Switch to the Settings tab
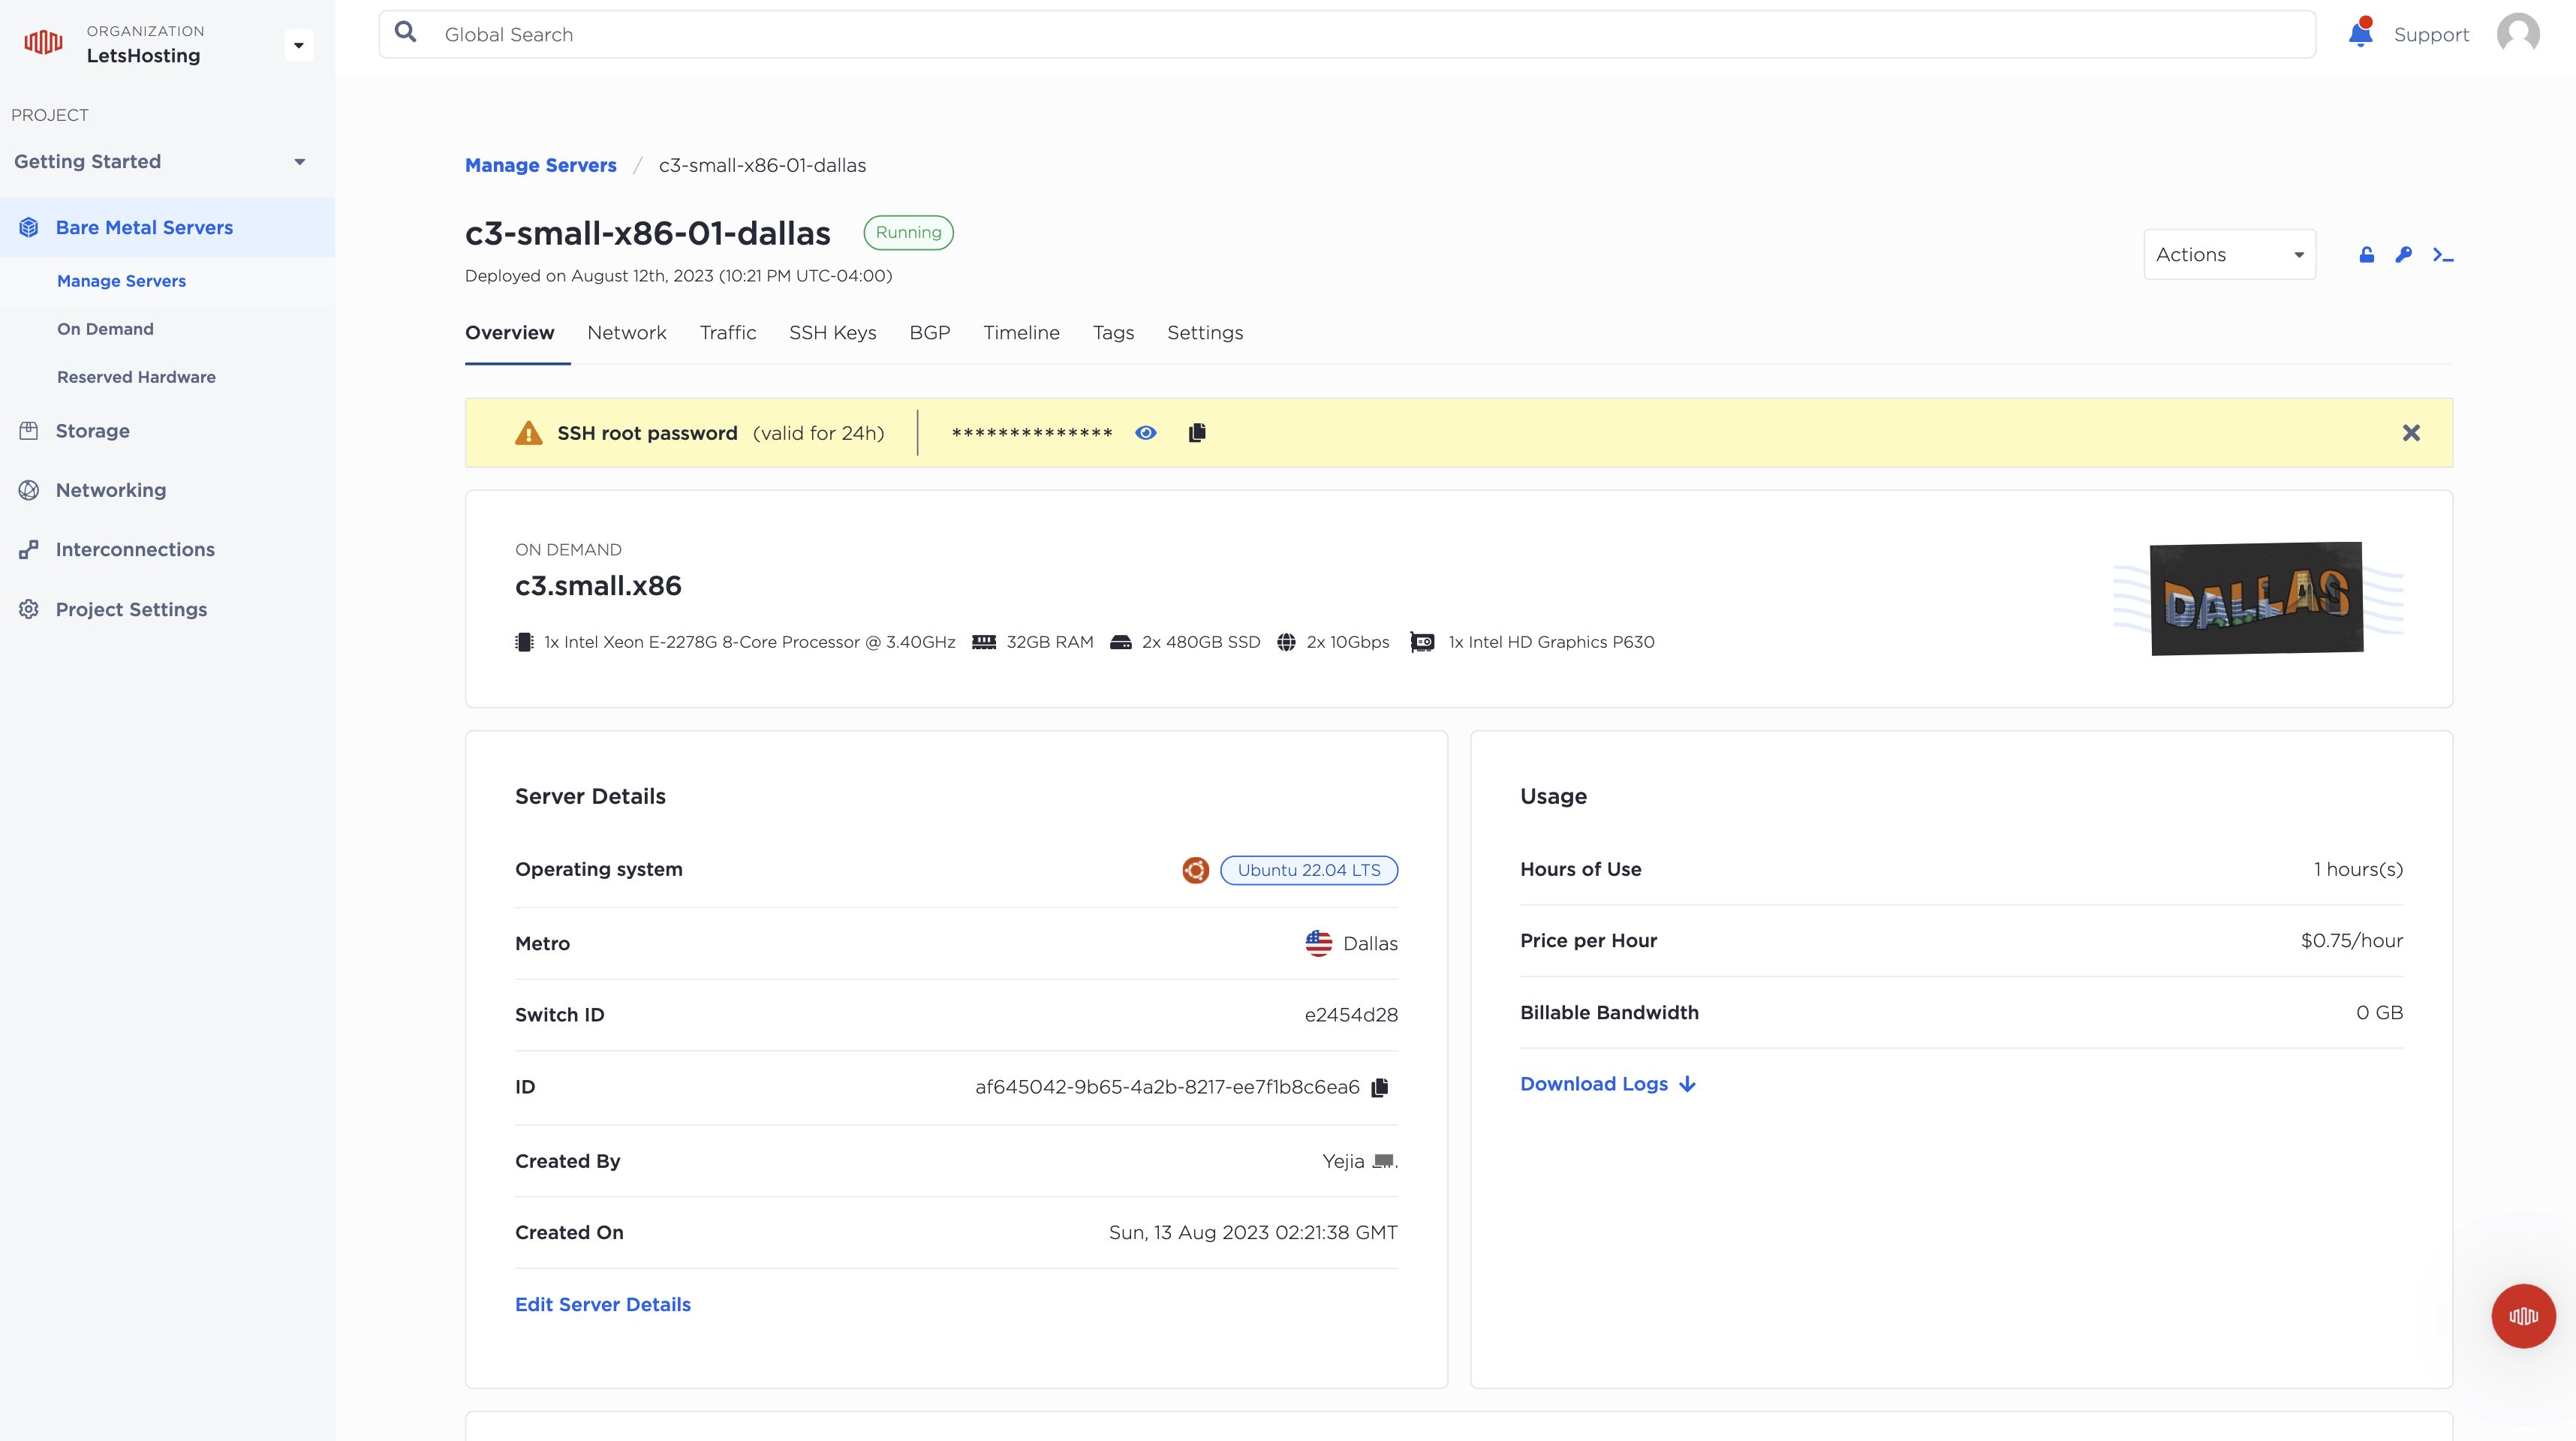Viewport: 2576px width, 1441px height. (x=1205, y=333)
